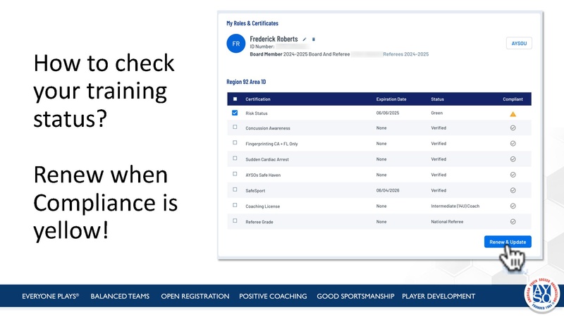Click the Compliant column header

pos(513,99)
